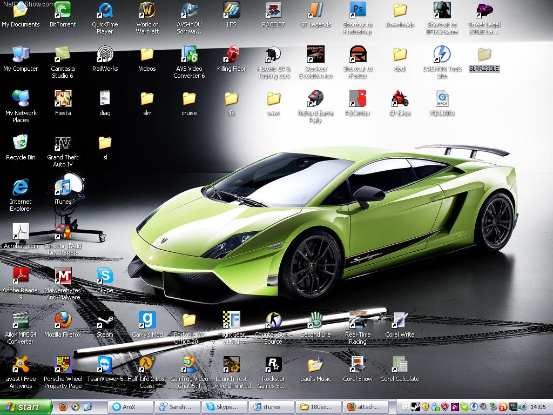Image resolution: width=553 pixels, height=415 pixels.
Task: Click the Lanceur d'Add Ons RSRBR icon
Action: pyautogui.click(x=63, y=231)
